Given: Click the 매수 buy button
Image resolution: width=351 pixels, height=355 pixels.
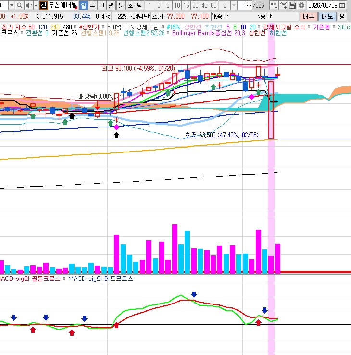Looking at the screenshot, I should 308,16.
